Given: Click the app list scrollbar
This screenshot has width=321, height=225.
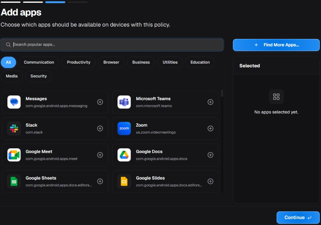Looking at the screenshot, I should pos(222,93).
